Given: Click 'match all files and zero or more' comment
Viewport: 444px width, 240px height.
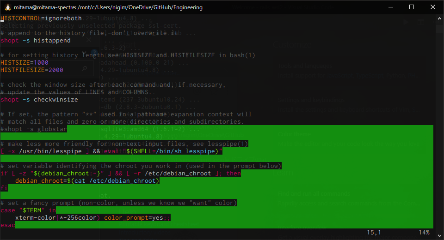Looking at the screenshot, I should click(122, 121).
